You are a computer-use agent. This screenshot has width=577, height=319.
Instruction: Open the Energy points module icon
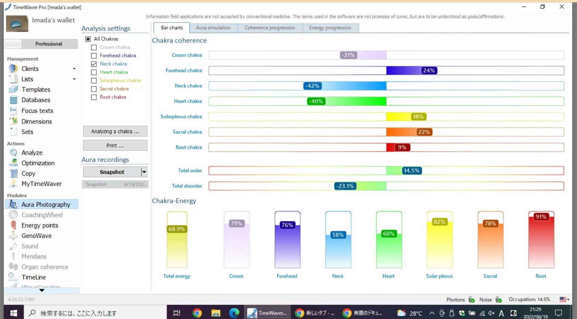pos(13,225)
